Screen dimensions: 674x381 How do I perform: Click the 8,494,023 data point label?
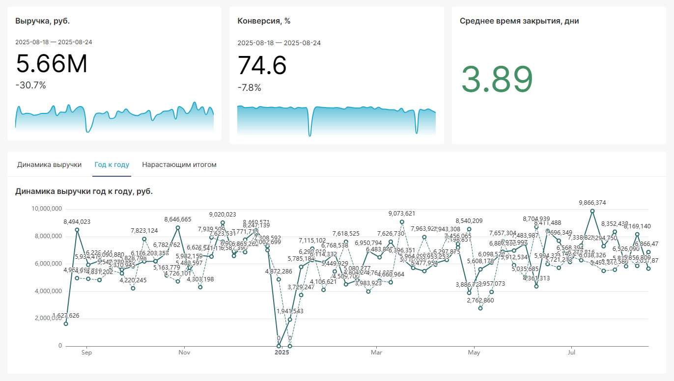pyautogui.click(x=77, y=222)
